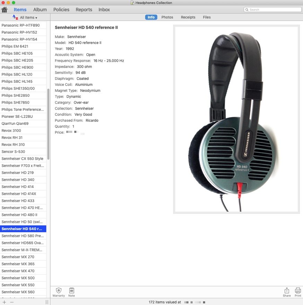Select Panasonic RP-HV152 in list
303x305 pixels.
pyautogui.click(x=23, y=32)
